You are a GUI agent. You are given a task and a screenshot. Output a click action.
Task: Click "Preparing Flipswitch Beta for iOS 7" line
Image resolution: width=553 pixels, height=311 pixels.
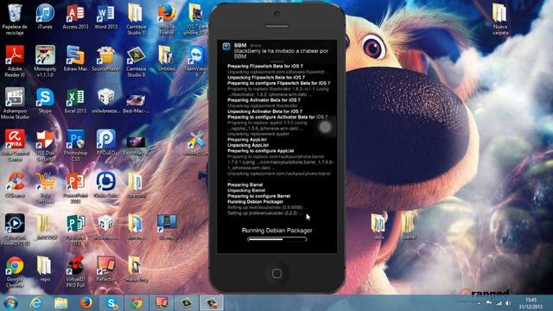tap(265, 67)
